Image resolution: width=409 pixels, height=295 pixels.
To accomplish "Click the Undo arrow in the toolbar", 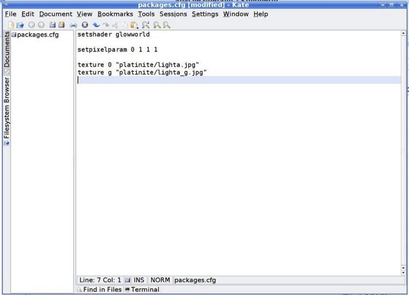I will tap(96, 24).
